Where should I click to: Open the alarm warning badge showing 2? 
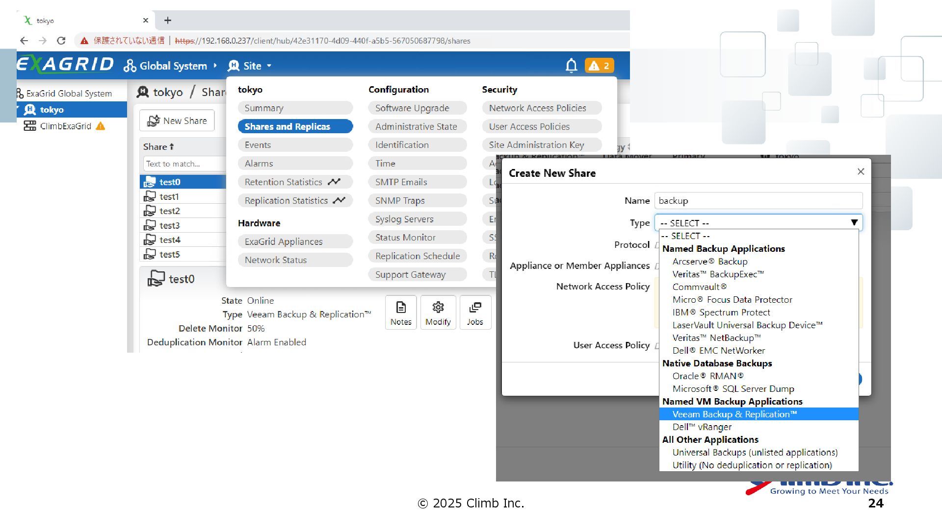tap(599, 66)
